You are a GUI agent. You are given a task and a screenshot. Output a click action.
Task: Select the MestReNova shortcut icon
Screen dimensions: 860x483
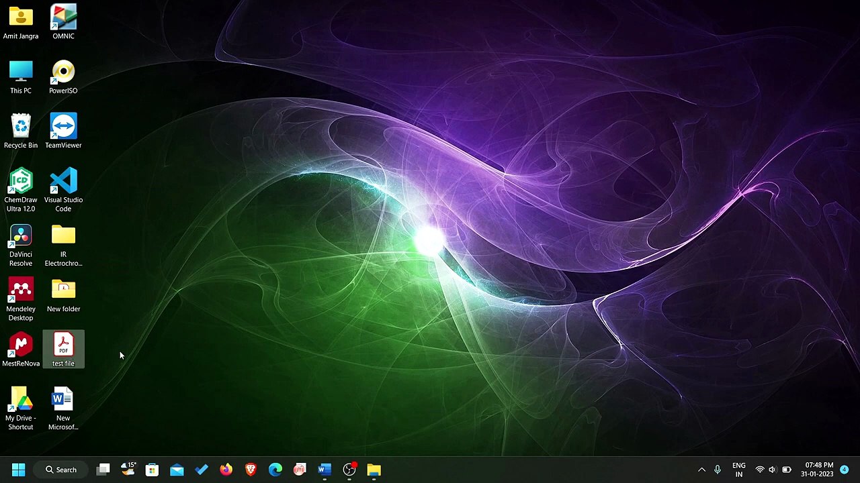coord(21,350)
